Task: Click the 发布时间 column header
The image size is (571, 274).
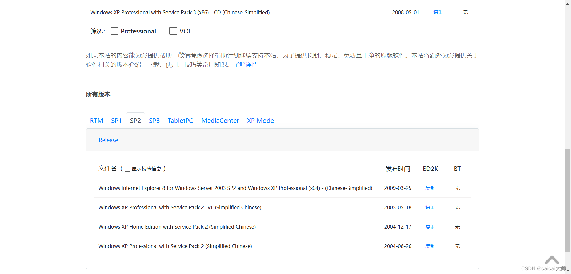Action: coord(398,169)
